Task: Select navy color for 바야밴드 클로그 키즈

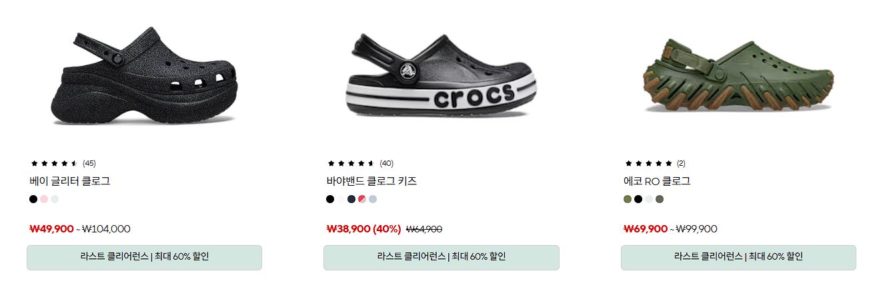Action: [351, 199]
